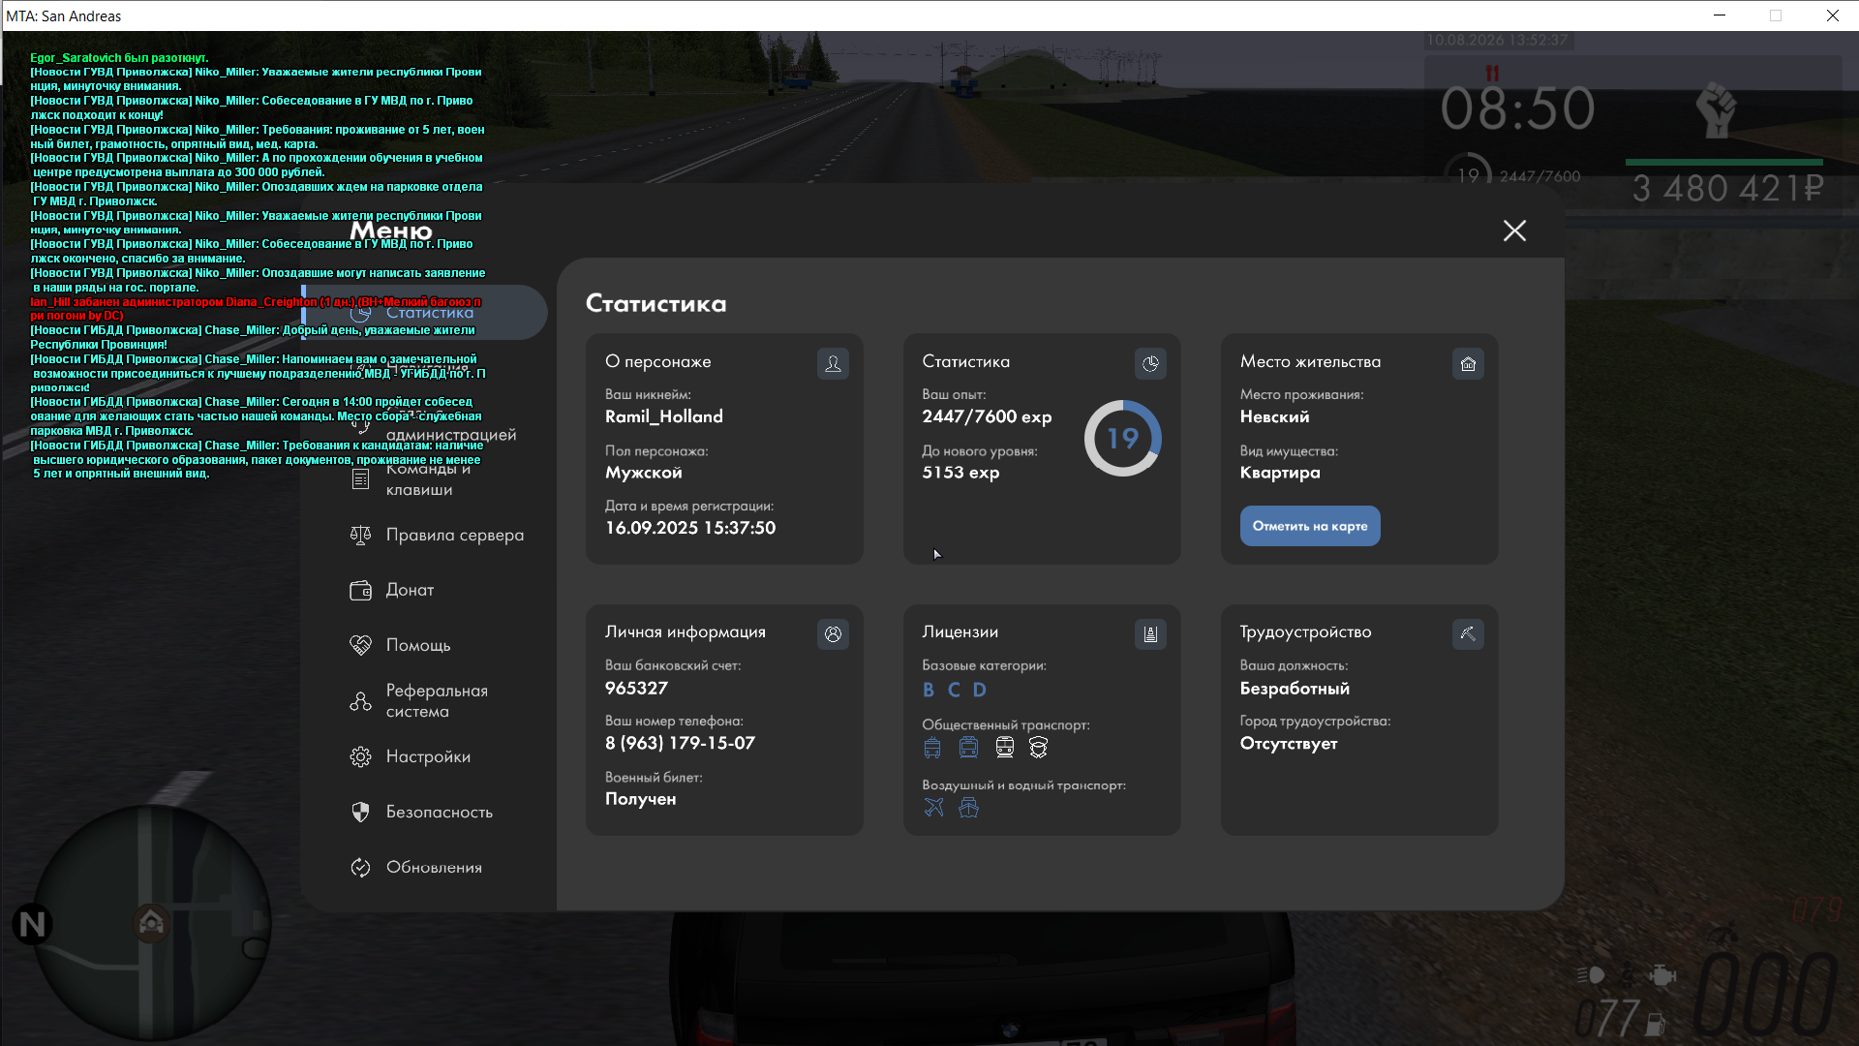Click the Отметить на карте button
Viewport: 1859px width, 1046px height.
[x=1310, y=526]
